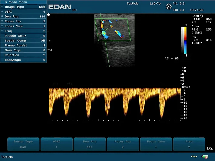The width and height of the screenshot is (215, 161).
Task: Select Frame Persist menu row
Action: [x=23, y=45]
